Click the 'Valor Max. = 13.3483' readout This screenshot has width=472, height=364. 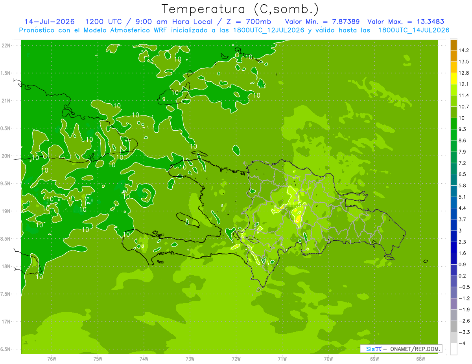406,22
